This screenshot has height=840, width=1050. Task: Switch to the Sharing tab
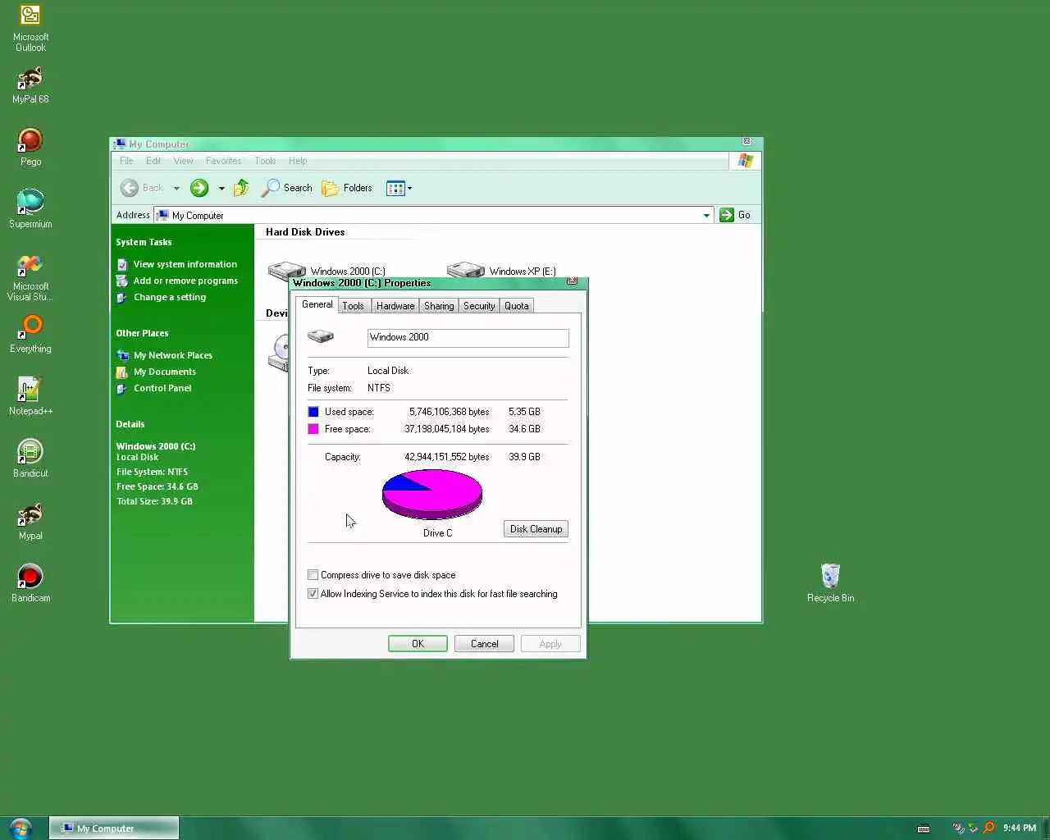point(439,306)
